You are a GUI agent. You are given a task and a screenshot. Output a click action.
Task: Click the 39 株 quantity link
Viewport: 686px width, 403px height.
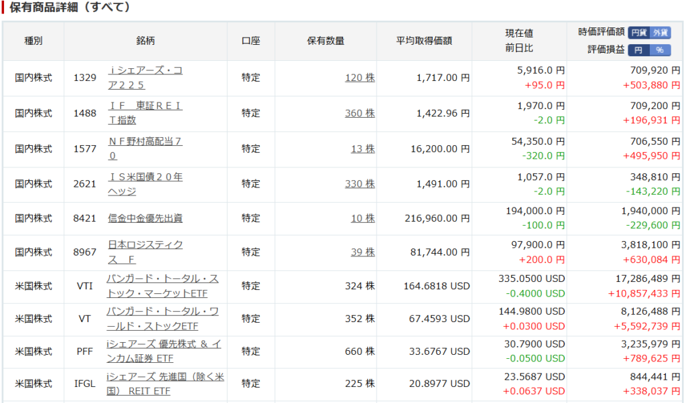point(362,252)
